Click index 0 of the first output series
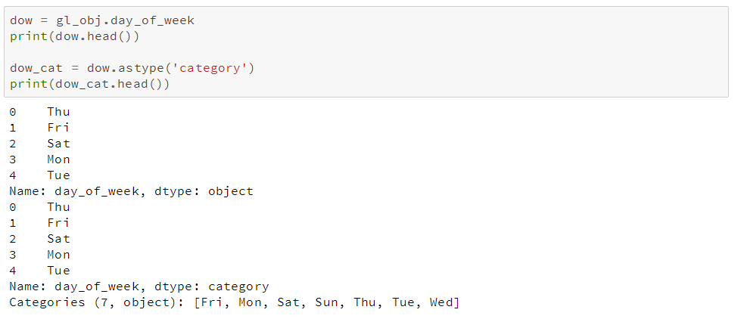Screen dimensions: 744x319 point(13,112)
